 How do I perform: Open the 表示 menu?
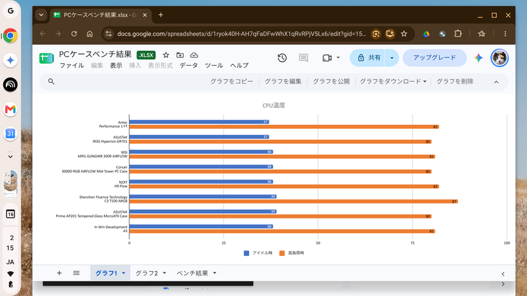(116, 65)
